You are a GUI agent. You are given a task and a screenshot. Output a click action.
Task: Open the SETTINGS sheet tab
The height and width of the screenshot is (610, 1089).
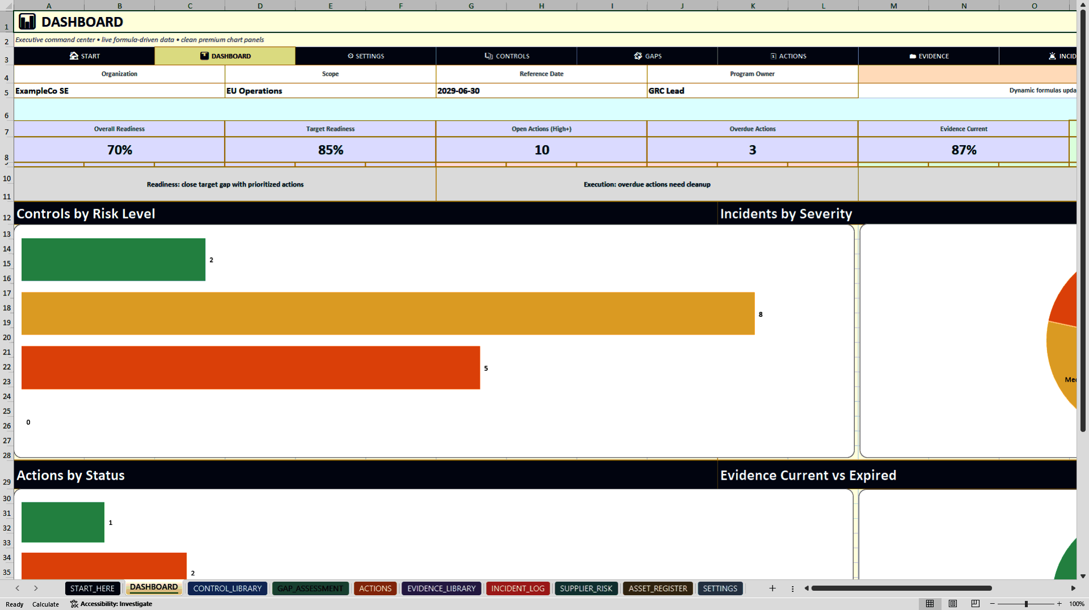(x=720, y=588)
